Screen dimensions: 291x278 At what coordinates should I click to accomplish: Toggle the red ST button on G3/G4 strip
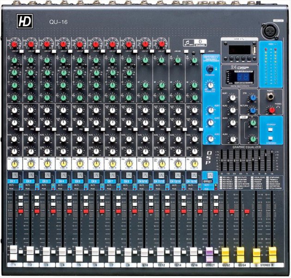(x=247, y=212)
